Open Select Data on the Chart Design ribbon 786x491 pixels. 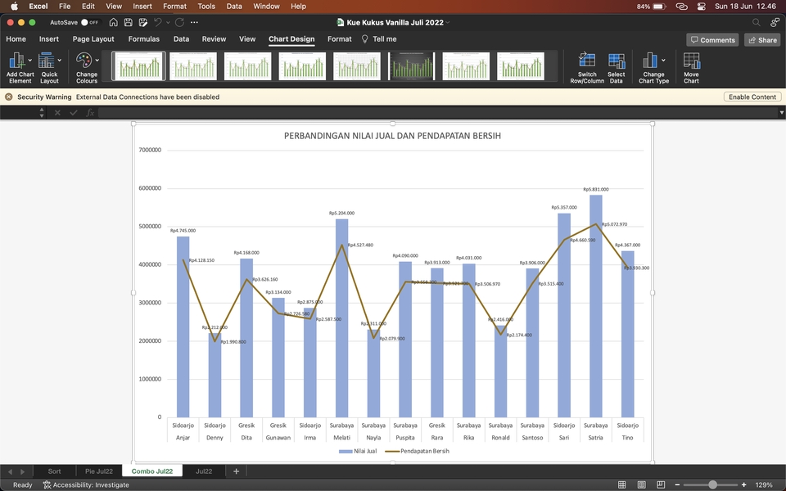[617, 61]
